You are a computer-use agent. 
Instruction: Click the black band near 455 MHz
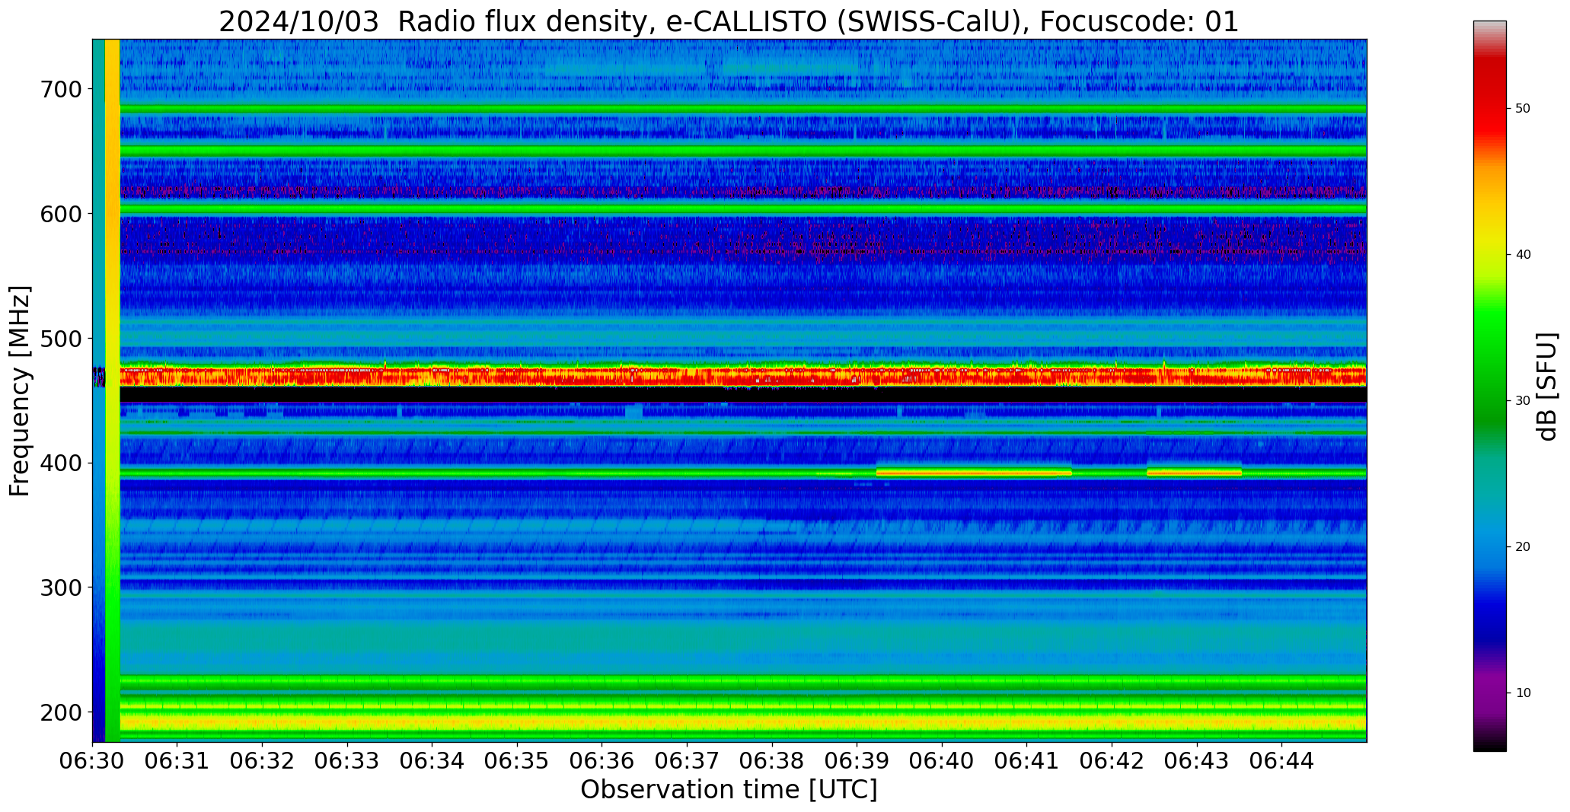tap(742, 394)
